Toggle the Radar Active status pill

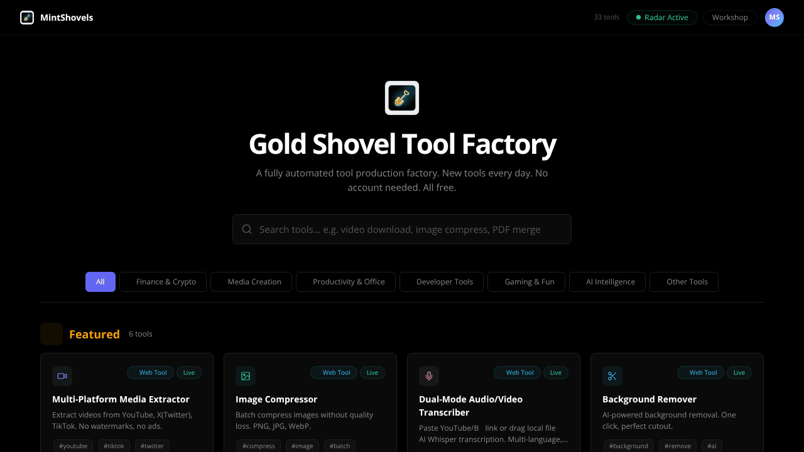click(x=662, y=18)
